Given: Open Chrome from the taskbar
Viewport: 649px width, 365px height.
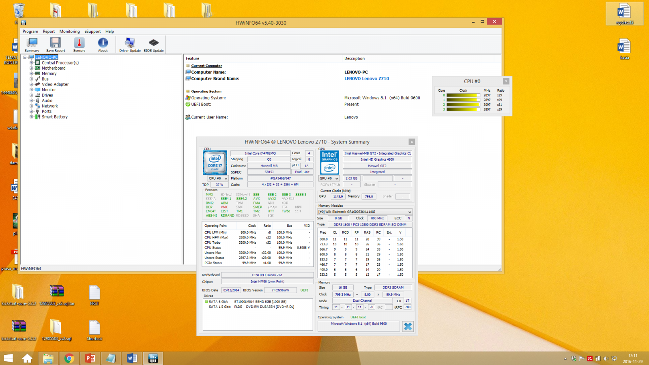Looking at the screenshot, I should [69, 359].
